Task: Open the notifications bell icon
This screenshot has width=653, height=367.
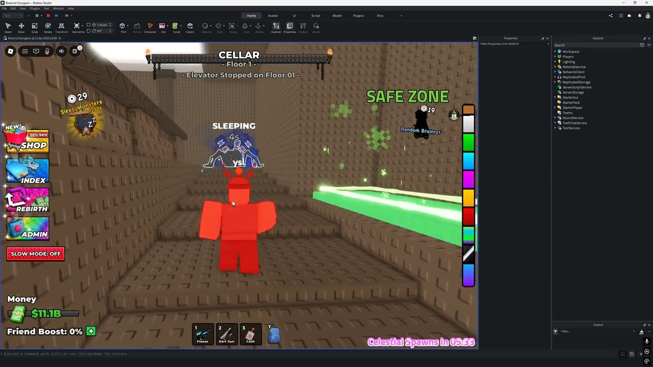Action: click(639, 16)
